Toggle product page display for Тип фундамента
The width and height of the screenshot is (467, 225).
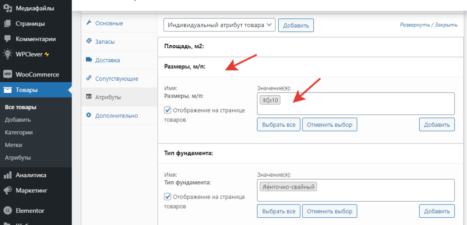167,197
